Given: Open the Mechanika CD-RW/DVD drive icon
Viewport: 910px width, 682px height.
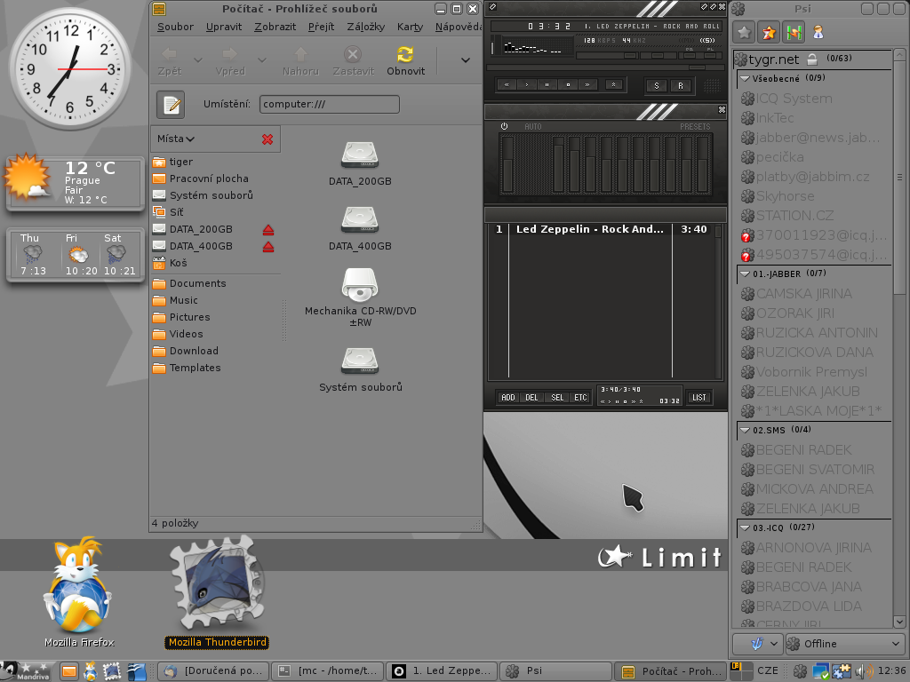Looking at the screenshot, I should click(360, 285).
